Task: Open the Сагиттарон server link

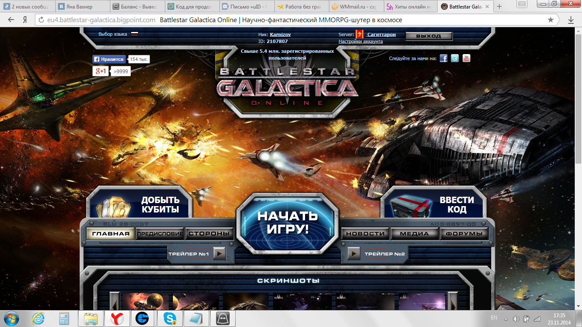Action: (381, 34)
